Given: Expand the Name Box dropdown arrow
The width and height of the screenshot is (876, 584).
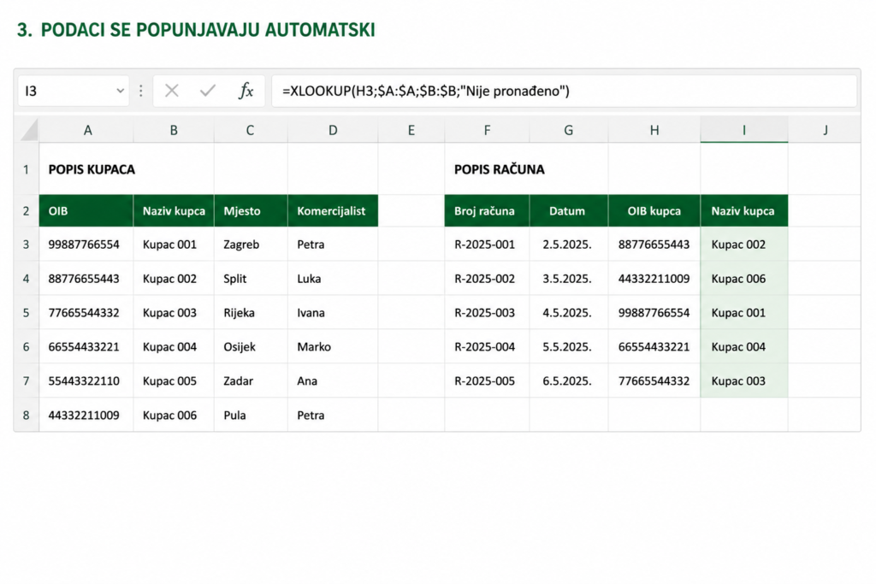Looking at the screenshot, I should [120, 91].
